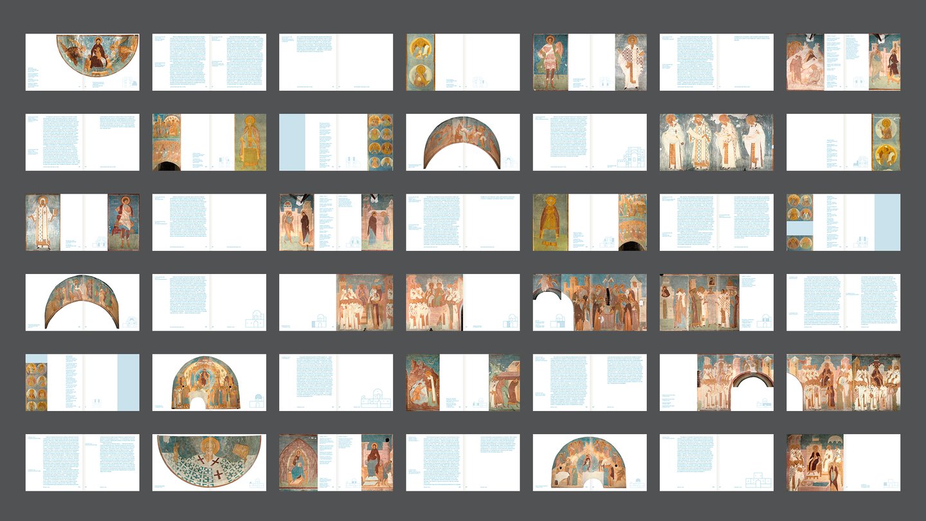The image size is (926, 521).
Task: Open full-bleed spread of pale seated bishops
Action: coord(844,383)
